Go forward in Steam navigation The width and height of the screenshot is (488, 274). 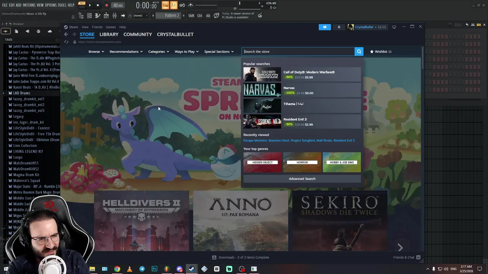(x=74, y=34)
